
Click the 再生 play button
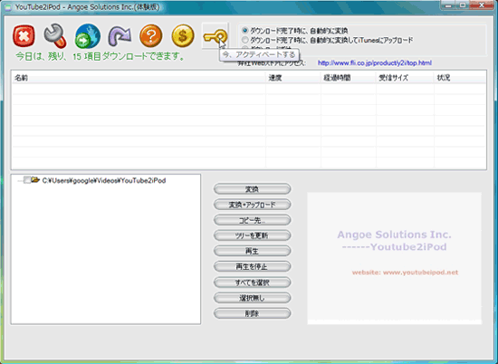(x=253, y=251)
